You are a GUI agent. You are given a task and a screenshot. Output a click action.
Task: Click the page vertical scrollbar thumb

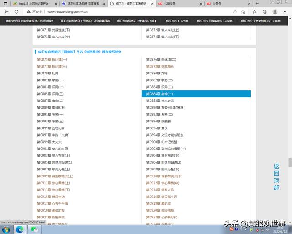(x=290, y=162)
